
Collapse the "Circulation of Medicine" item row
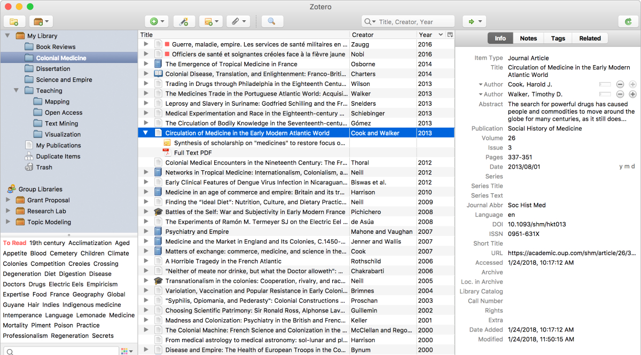(146, 133)
